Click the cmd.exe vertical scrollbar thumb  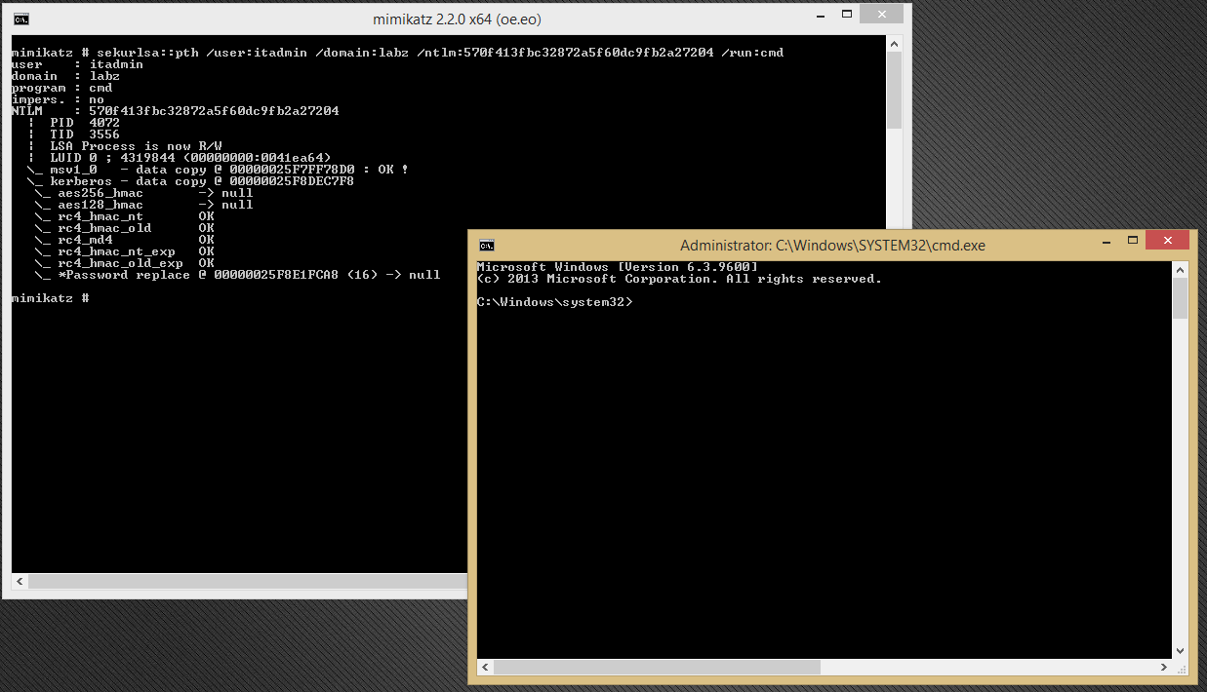(x=1180, y=298)
